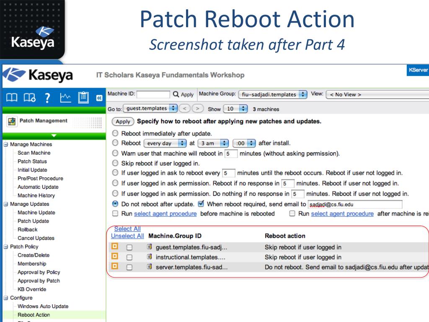Image resolution: width=429 pixels, height=322 pixels.
Task: Collapse the Manage Machines tree section
Action: pyautogui.click(x=6, y=144)
